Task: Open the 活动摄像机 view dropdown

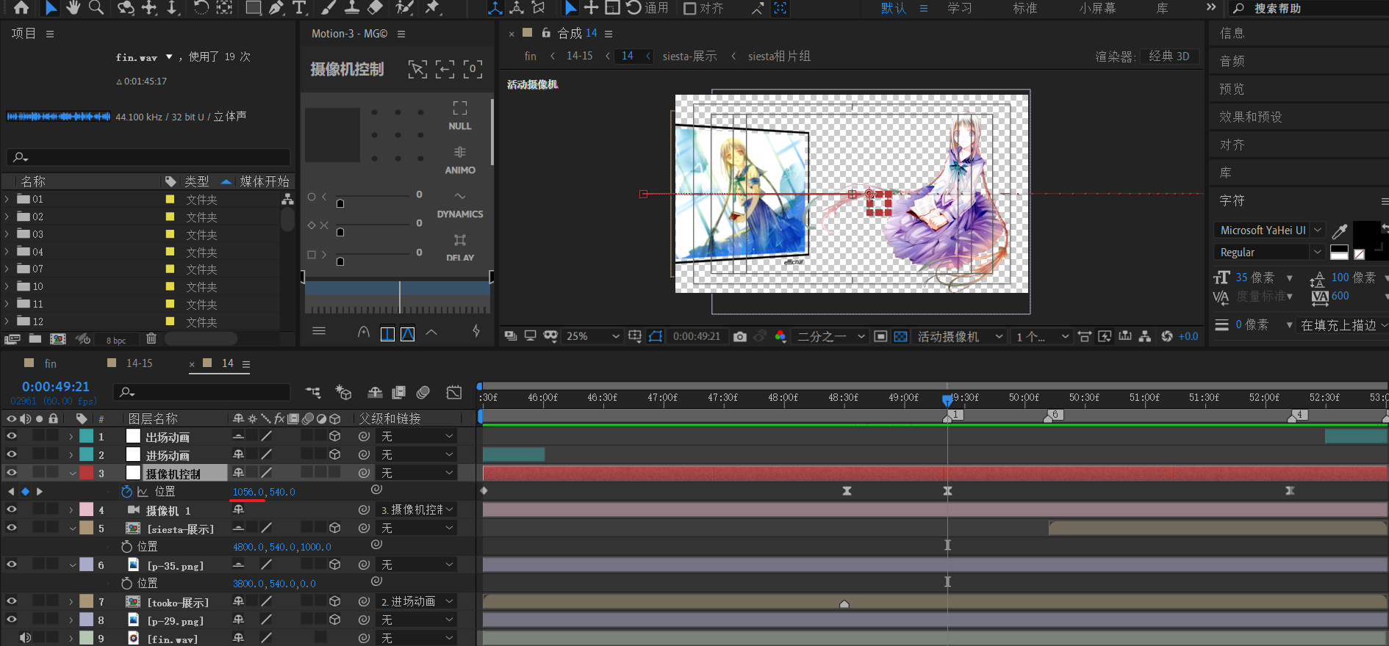Action: pyautogui.click(x=959, y=336)
